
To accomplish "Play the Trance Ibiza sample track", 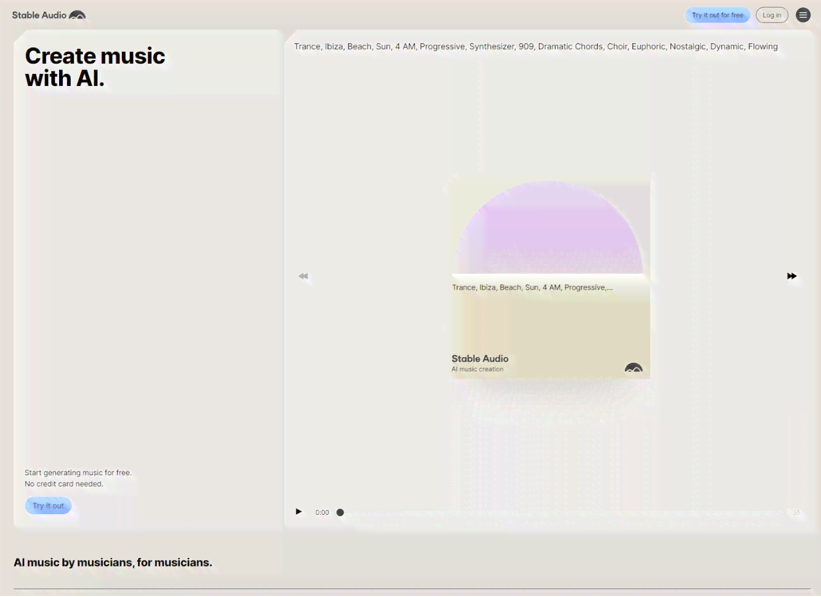I will point(298,512).
